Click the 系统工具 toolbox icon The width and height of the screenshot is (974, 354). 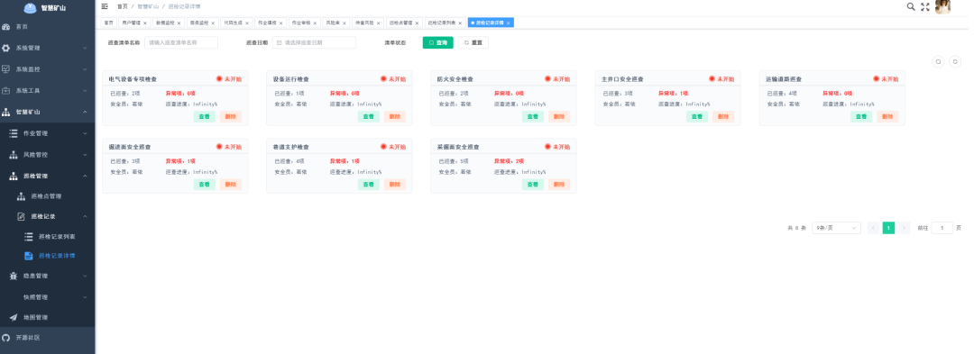6,90
